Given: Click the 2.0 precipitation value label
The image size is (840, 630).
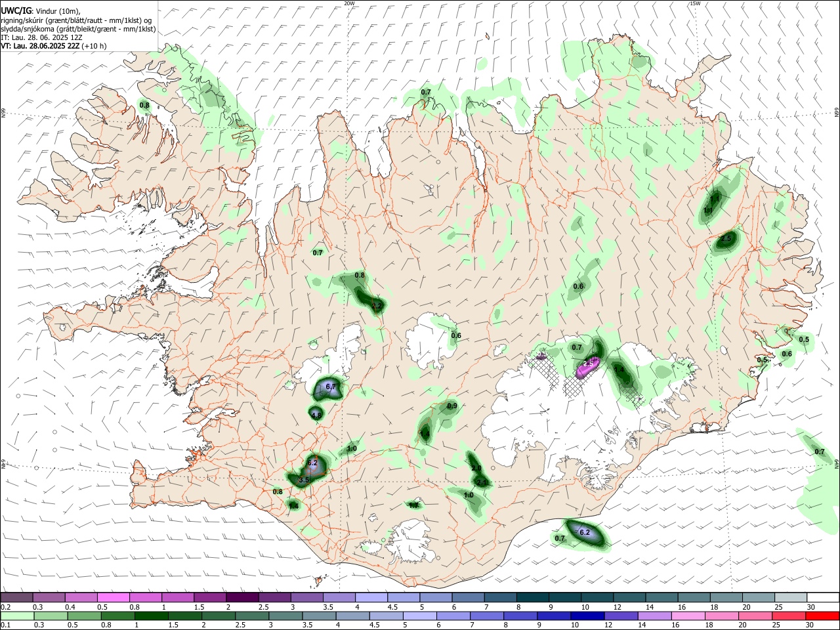Looking at the screenshot, I should tap(476, 468).
